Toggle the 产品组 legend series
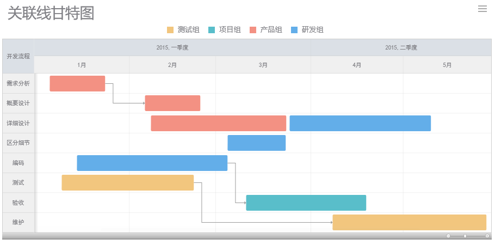The height and width of the screenshot is (245, 495). pyautogui.click(x=265, y=30)
